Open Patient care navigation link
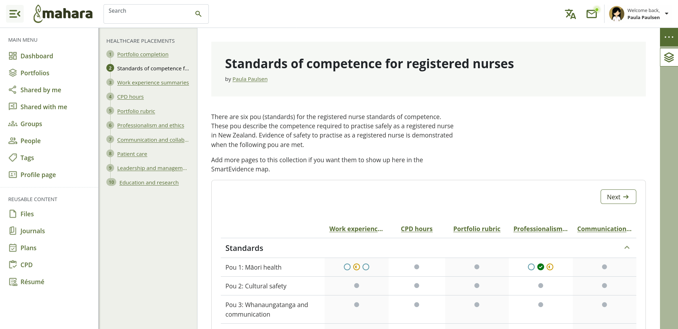The image size is (678, 329). pyautogui.click(x=132, y=154)
